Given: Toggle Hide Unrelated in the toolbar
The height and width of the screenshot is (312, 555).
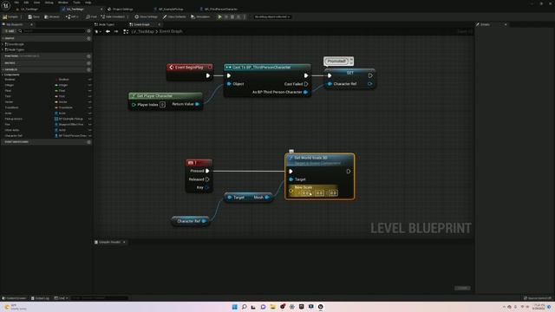Looking at the screenshot, I should click(113, 16).
